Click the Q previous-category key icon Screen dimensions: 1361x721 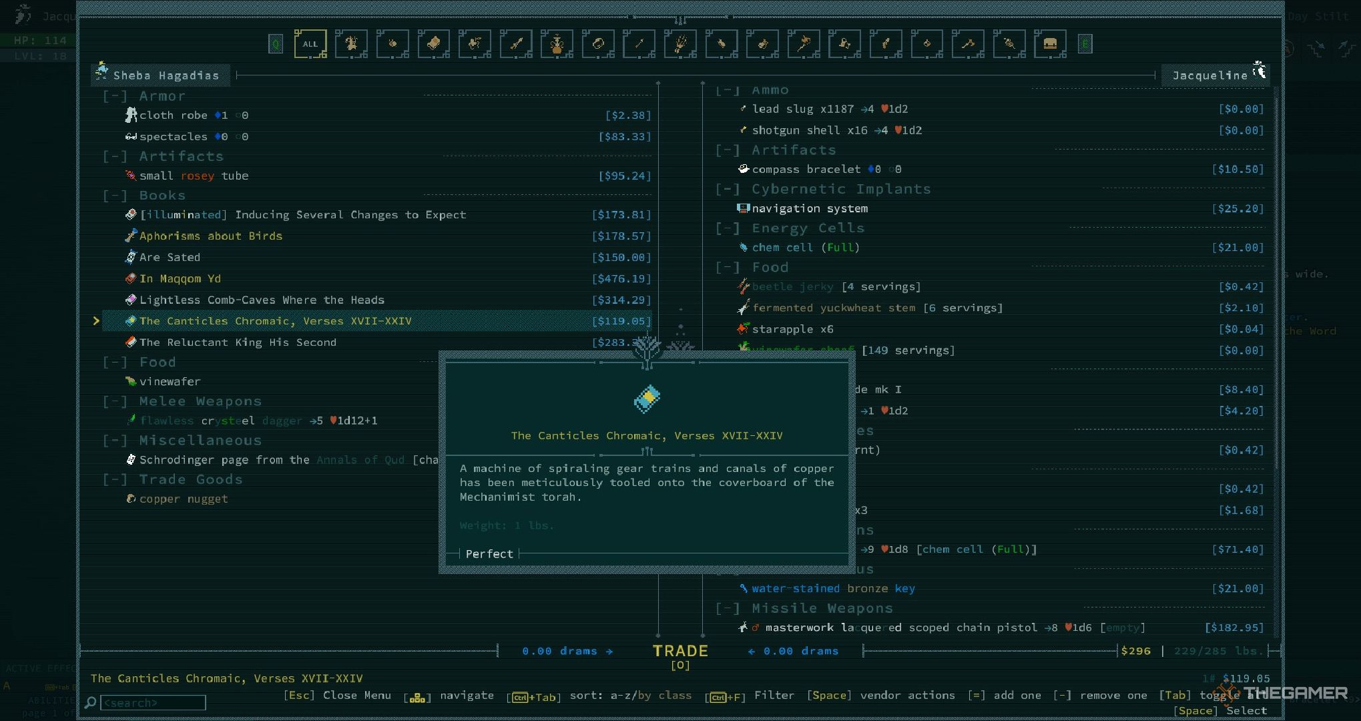pos(276,45)
